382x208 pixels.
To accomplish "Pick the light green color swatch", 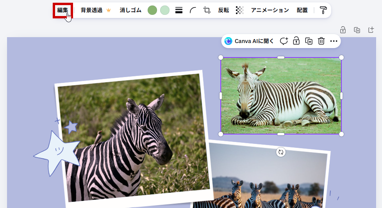I will tap(165, 10).
